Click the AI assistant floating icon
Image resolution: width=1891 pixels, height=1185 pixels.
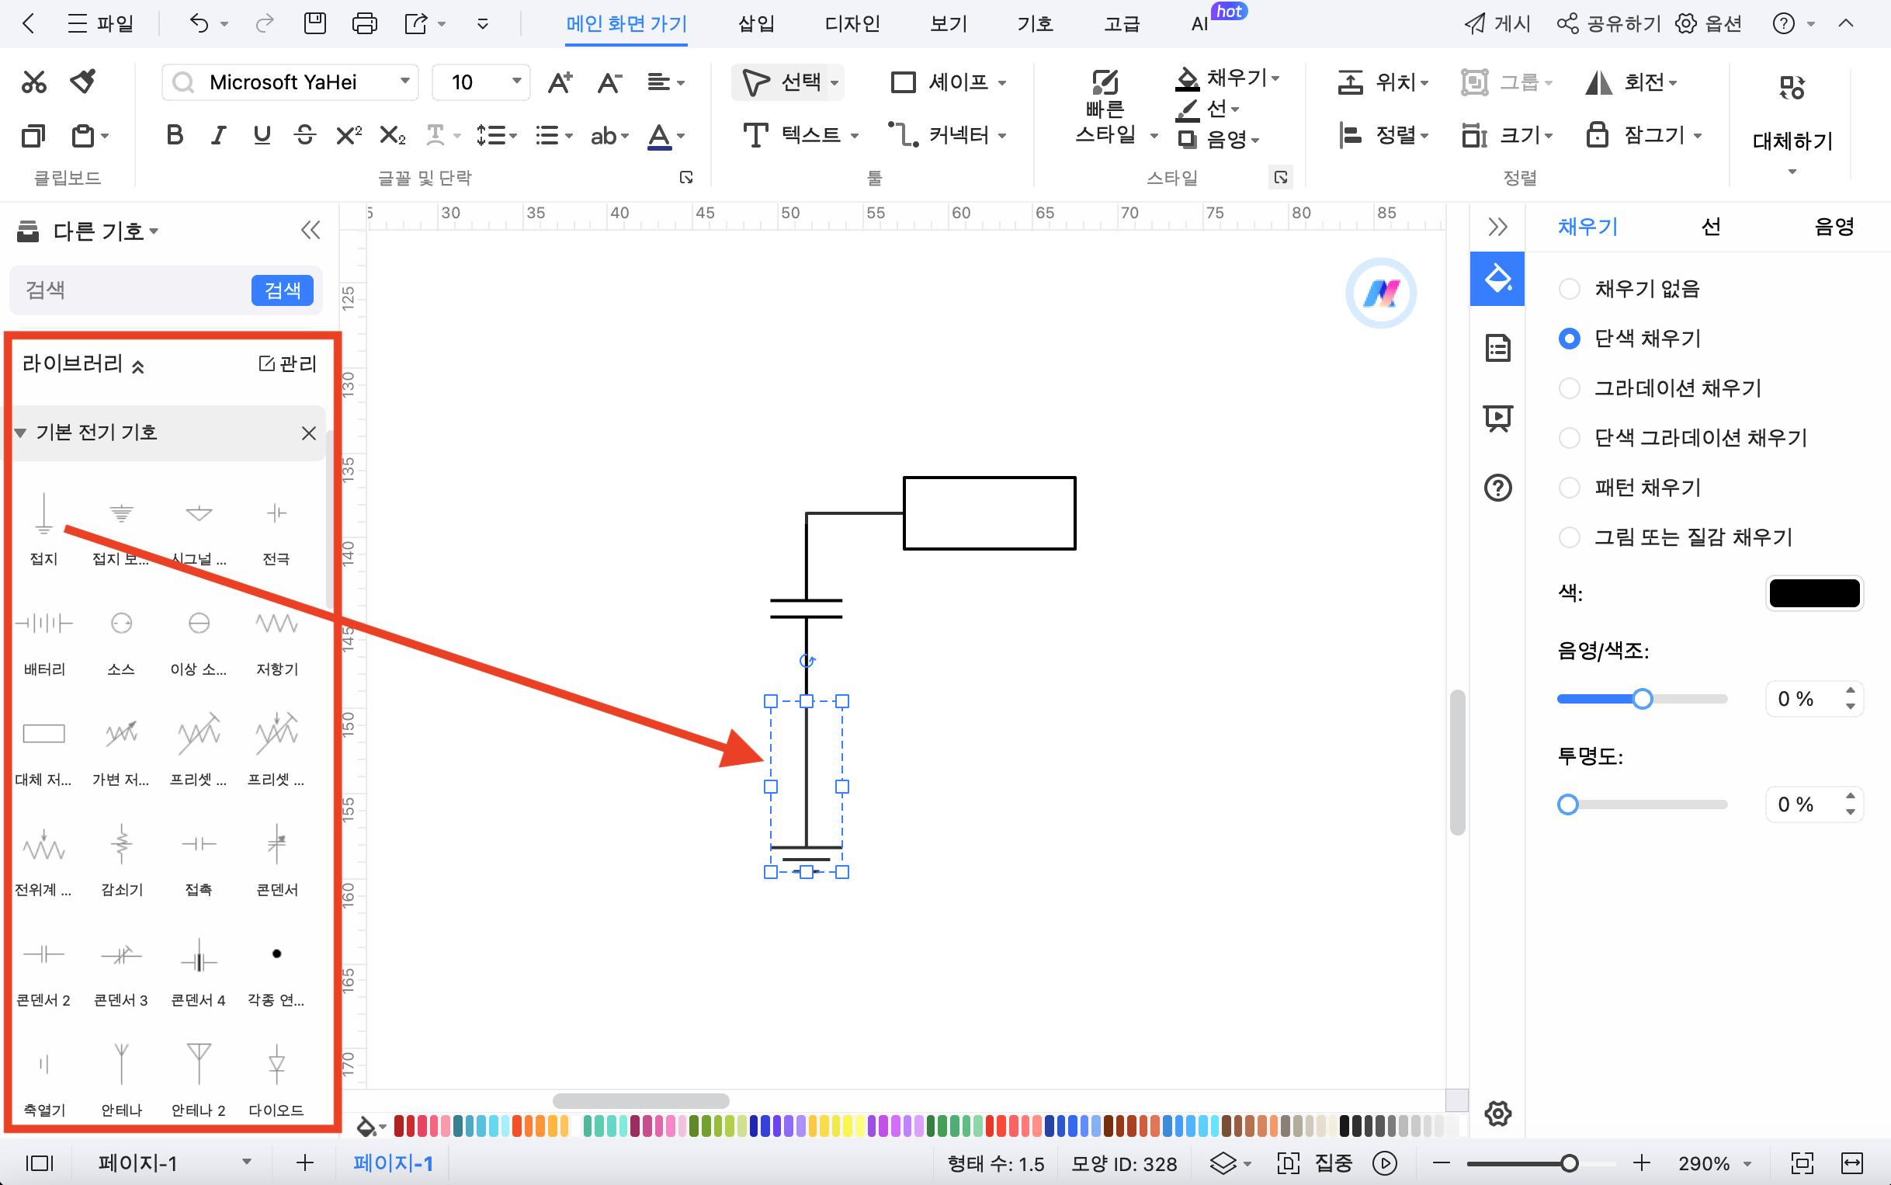point(1381,293)
